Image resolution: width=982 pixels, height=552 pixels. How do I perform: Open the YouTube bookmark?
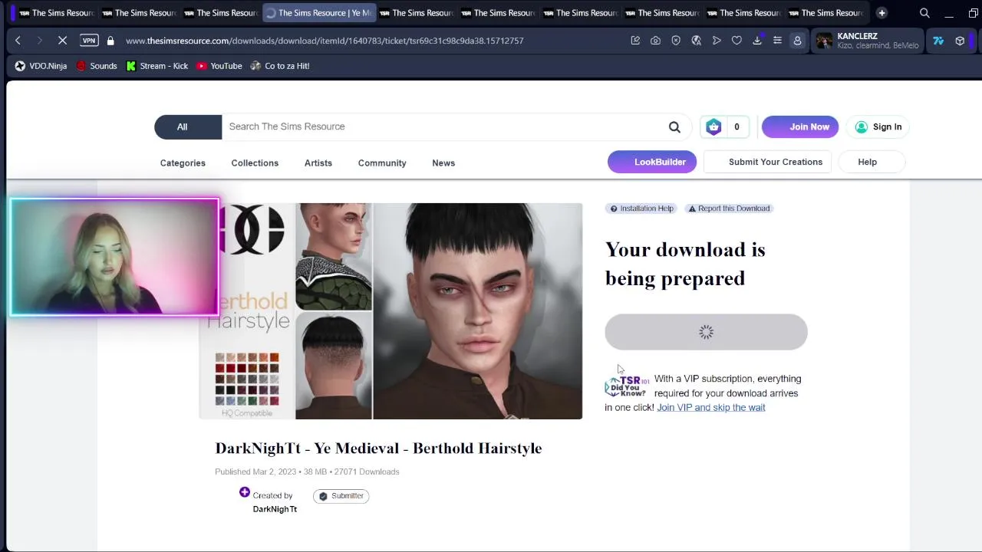click(x=219, y=66)
